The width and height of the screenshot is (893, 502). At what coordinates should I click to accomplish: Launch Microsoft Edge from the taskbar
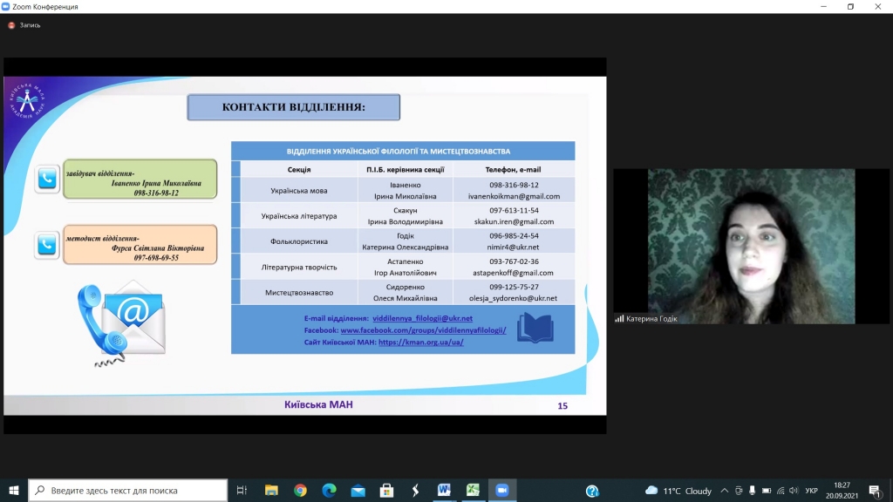click(329, 491)
